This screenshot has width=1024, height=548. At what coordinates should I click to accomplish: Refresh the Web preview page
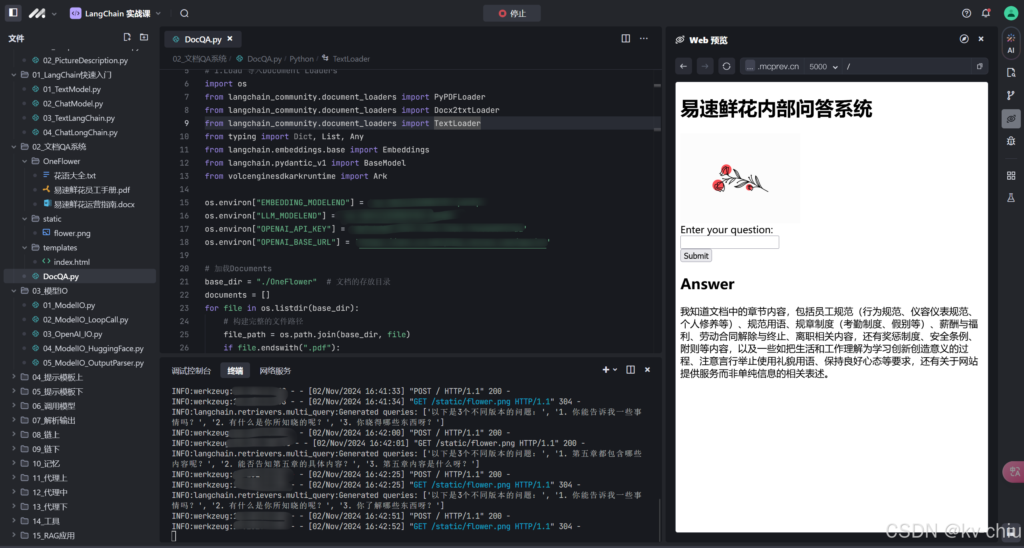[726, 66]
